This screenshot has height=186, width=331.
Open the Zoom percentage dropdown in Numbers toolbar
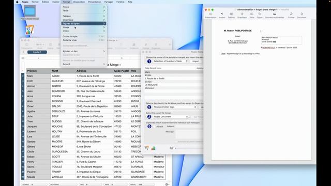point(40,45)
